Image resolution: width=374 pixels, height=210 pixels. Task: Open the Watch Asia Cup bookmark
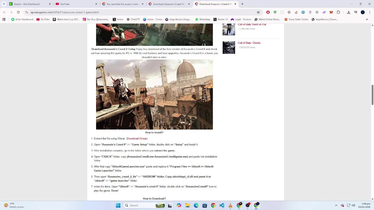[x=66, y=20]
